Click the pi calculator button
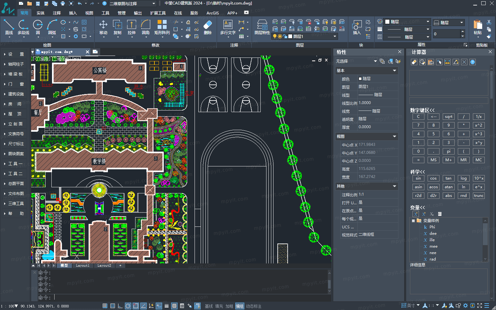The width and height of the screenshot is (496, 310). point(448,151)
